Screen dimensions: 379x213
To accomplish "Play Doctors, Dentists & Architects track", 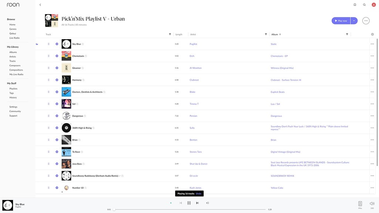I will 57,92.
